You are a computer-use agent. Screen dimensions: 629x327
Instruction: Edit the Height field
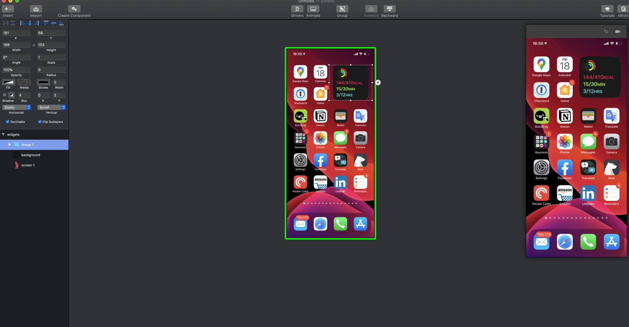pos(51,45)
